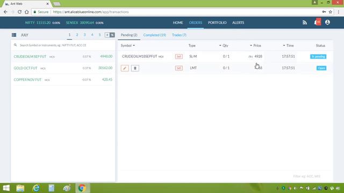
Task: Launch Internet Explorer from taskbar
Action: pos(36,188)
